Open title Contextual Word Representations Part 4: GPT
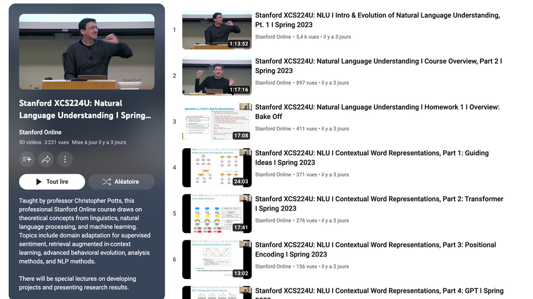The width and height of the screenshot is (533, 299). [x=379, y=293]
